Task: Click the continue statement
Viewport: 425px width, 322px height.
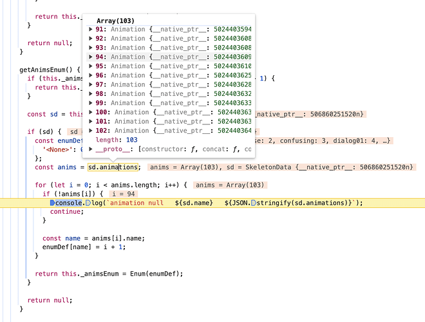Action: [x=67, y=212]
